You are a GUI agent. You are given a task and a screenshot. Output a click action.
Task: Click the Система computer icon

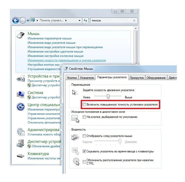pyautogui.click(x=21, y=94)
